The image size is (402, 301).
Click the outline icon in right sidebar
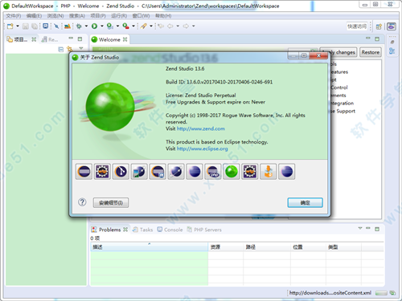pos(392,51)
